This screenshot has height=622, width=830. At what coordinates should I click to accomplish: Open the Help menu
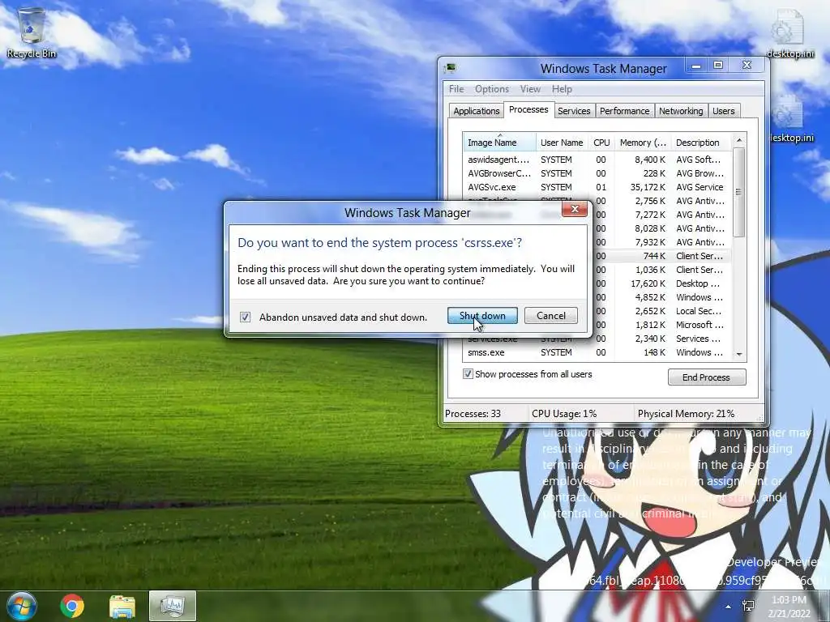click(562, 89)
